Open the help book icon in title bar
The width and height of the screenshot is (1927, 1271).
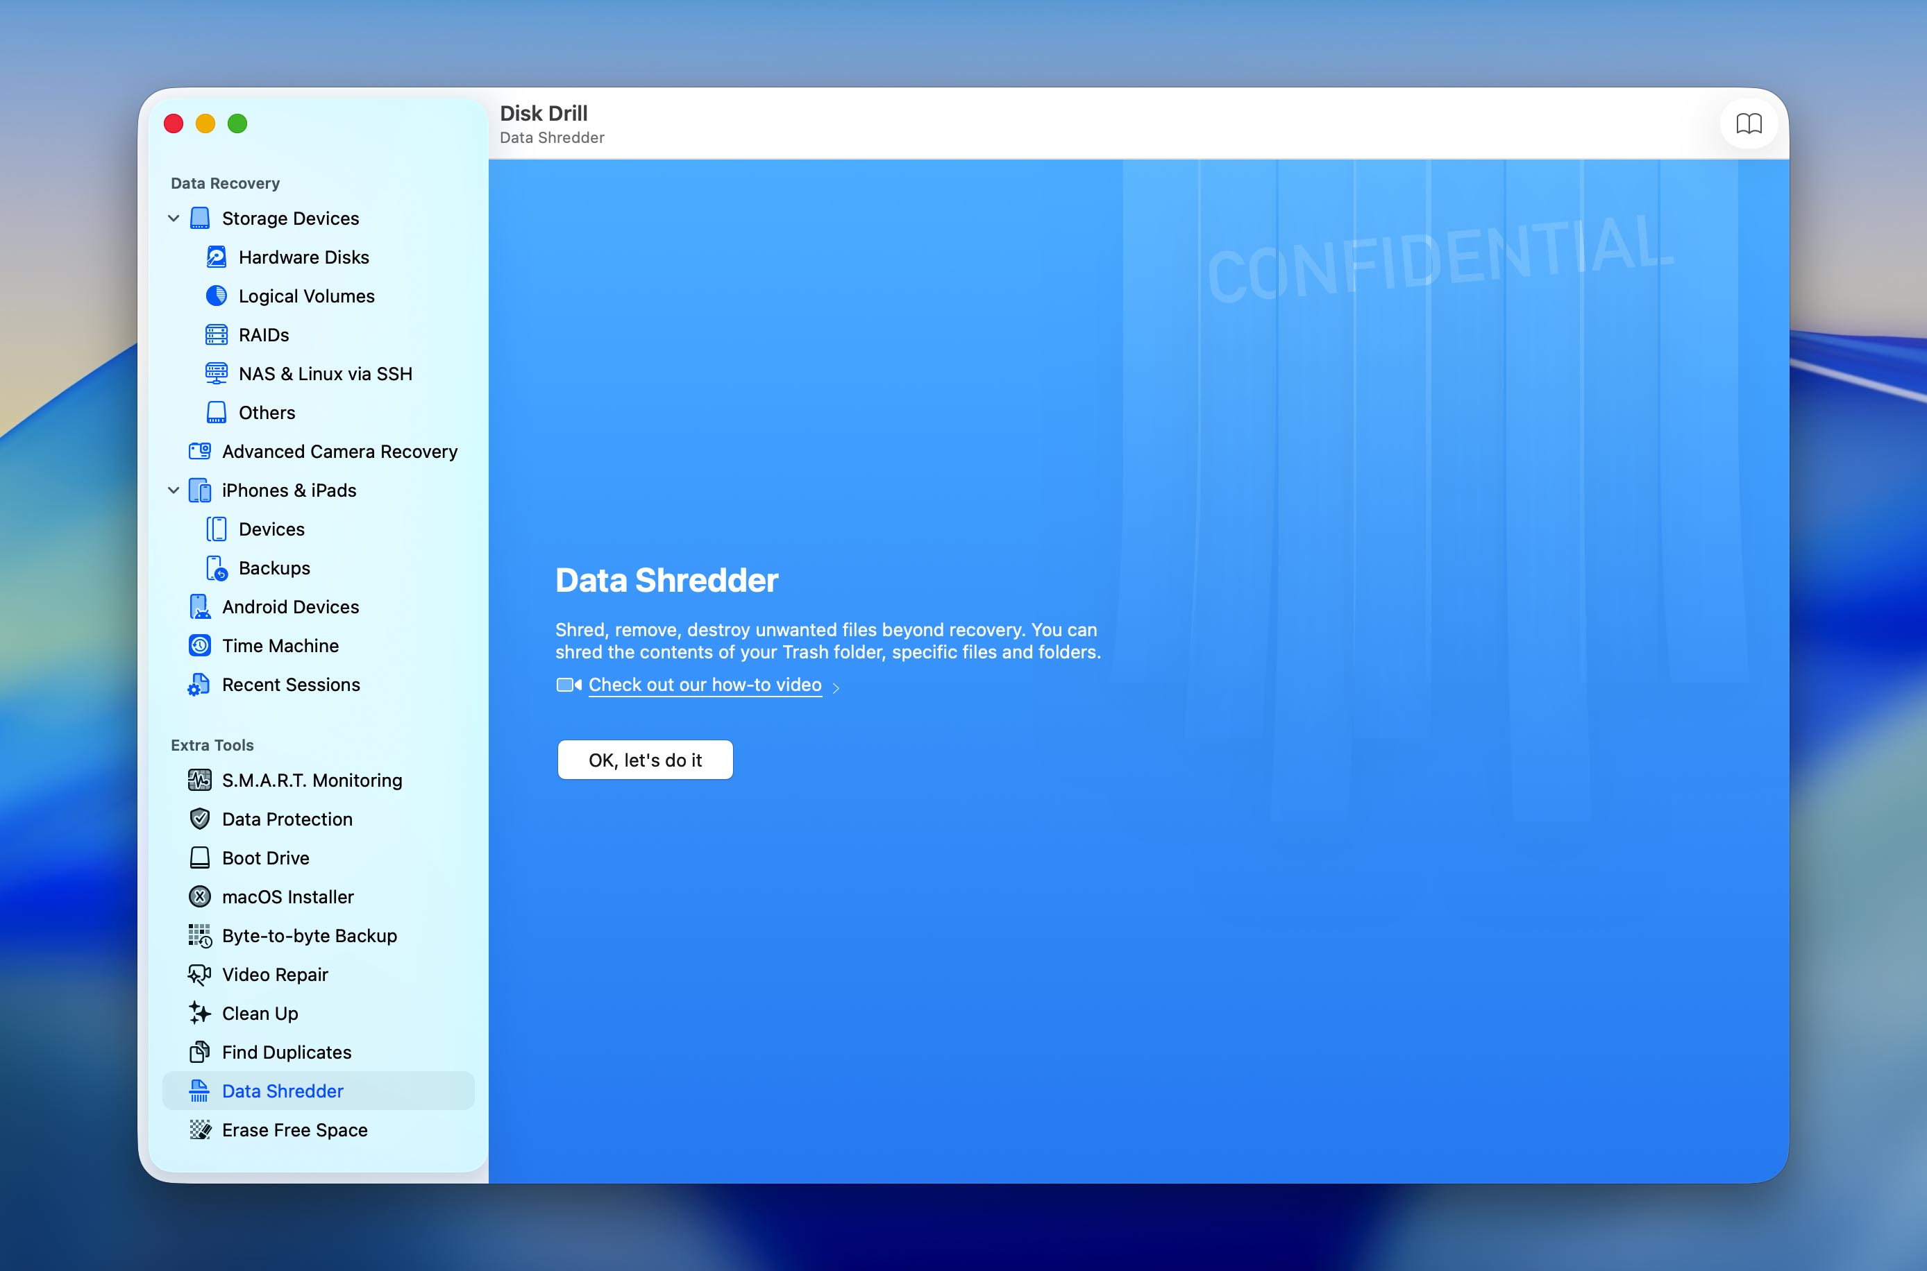(1749, 123)
